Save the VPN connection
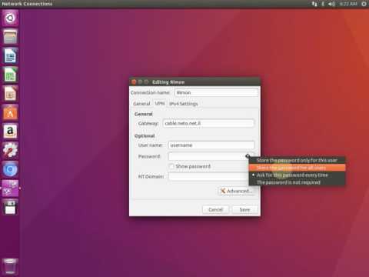The image size is (369, 277). pos(244,209)
